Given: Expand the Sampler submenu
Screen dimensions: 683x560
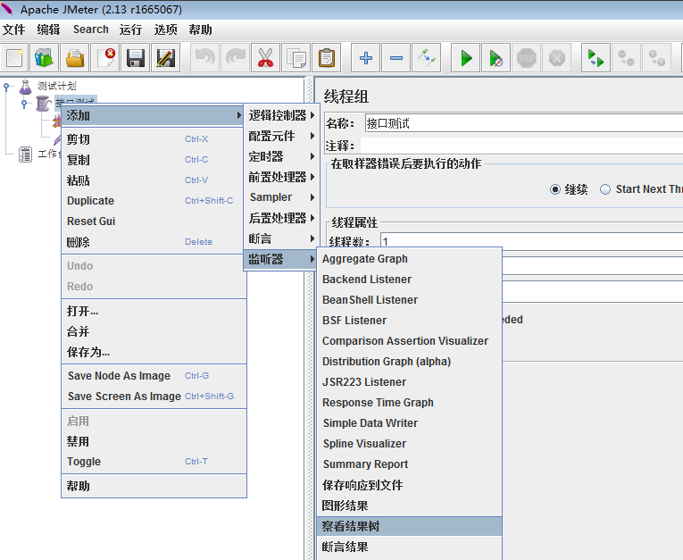Looking at the screenshot, I should pos(281,197).
